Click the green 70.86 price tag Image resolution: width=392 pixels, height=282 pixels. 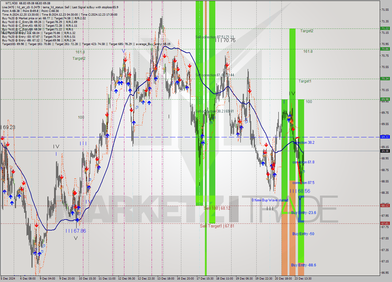(385, 49)
